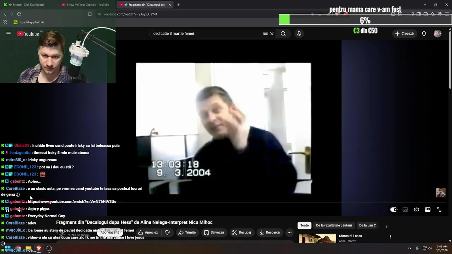Click the Apreciez like button
Image resolution: width=452 pixels, height=254 pixels.
coord(148,232)
